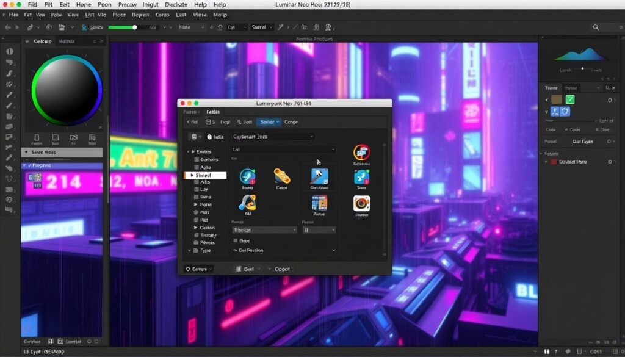This screenshot has width=625, height=357.
Task: Toggle the Gaslerts checkbox in the dialog sidebar
Action: [196, 159]
